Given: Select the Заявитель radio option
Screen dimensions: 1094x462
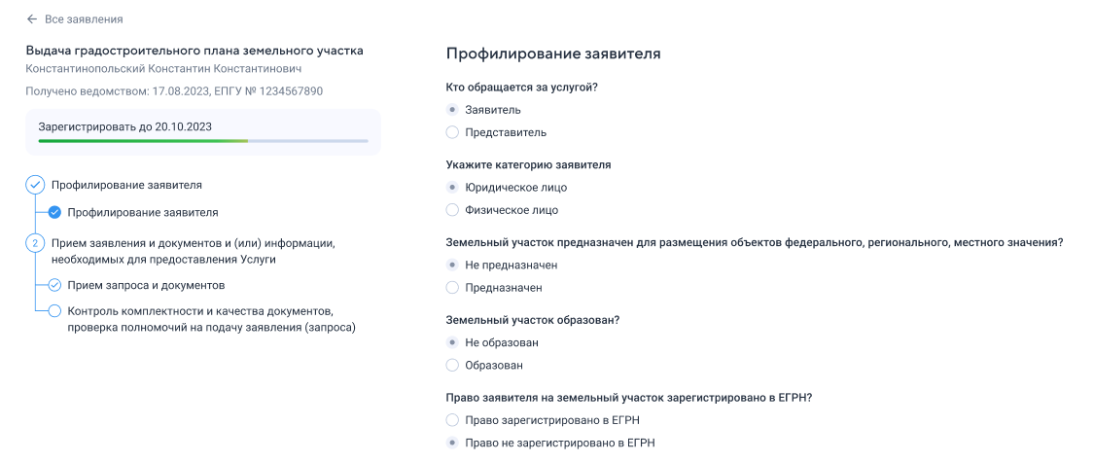Looking at the screenshot, I should click(x=452, y=110).
